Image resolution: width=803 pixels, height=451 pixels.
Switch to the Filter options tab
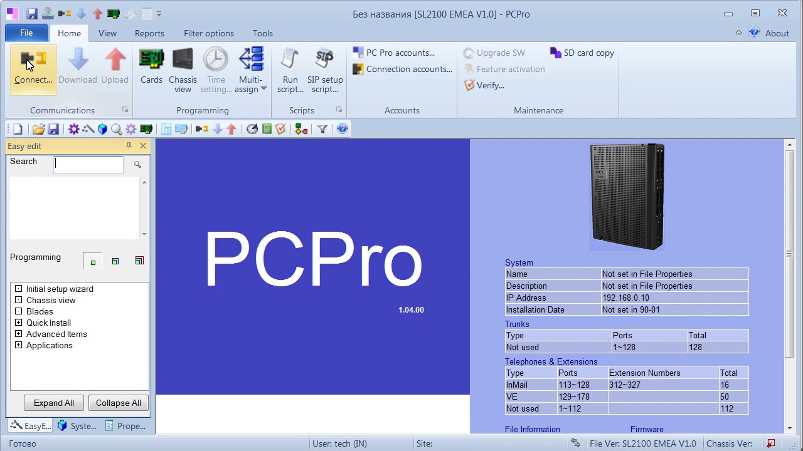pyautogui.click(x=209, y=33)
